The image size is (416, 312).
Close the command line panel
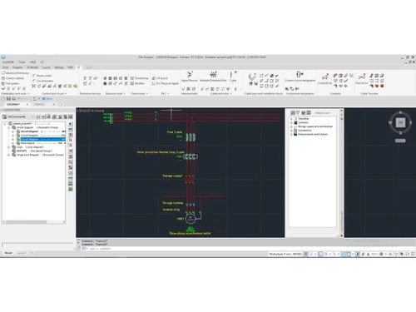click(x=78, y=242)
